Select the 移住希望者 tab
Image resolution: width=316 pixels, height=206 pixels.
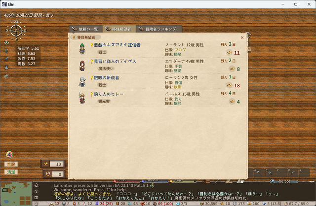click(119, 29)
